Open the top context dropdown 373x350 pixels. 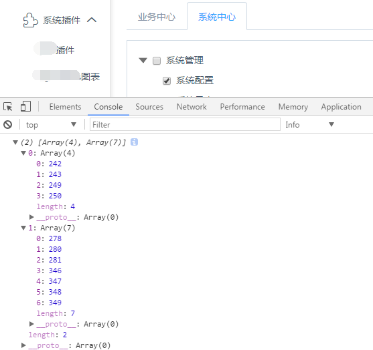[51, 125]
